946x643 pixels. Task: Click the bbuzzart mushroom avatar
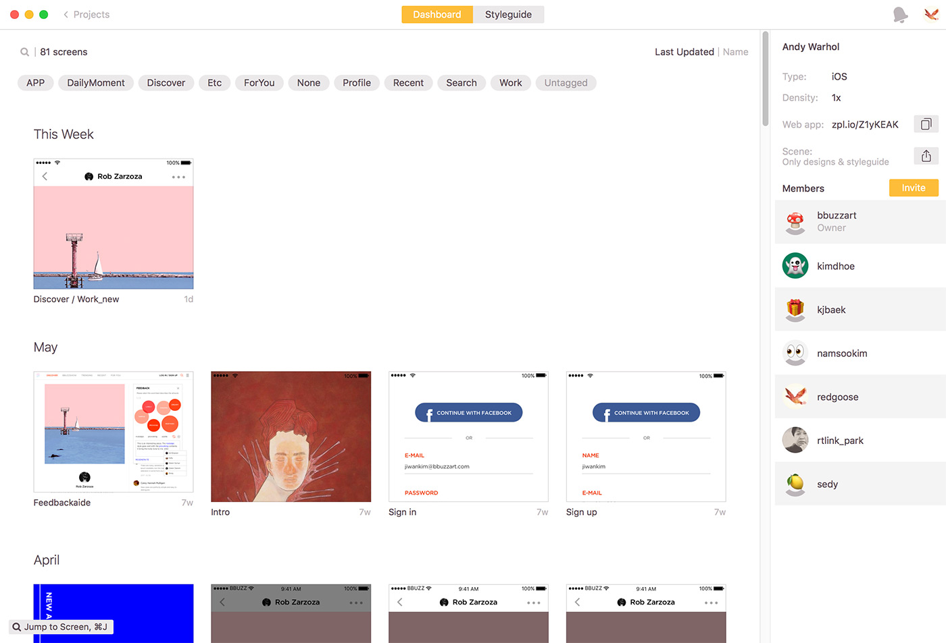(x=795, y=222)
